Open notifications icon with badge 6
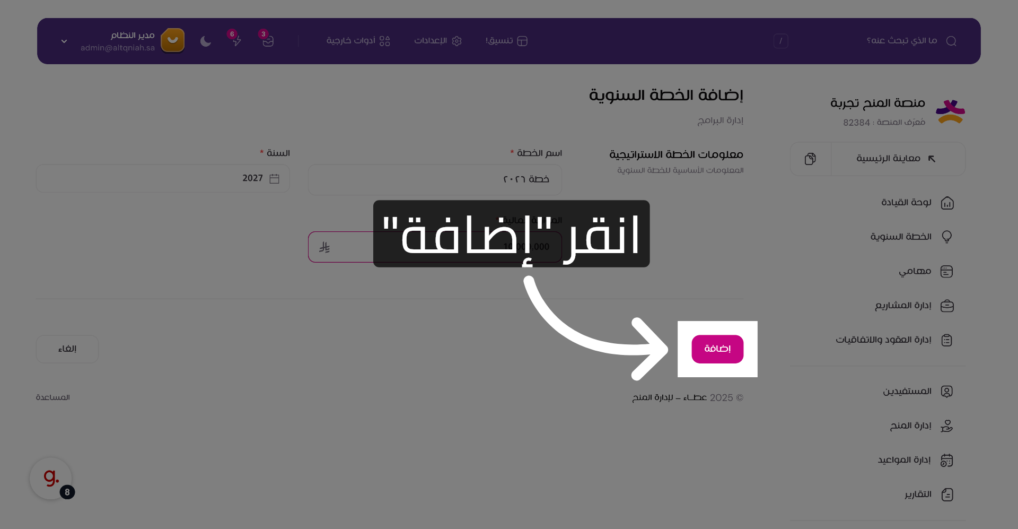1018x529 pixels. pyautogui.click(x=236, y=42)
